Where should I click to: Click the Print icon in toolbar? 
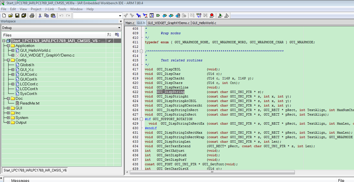coord(32,16)
